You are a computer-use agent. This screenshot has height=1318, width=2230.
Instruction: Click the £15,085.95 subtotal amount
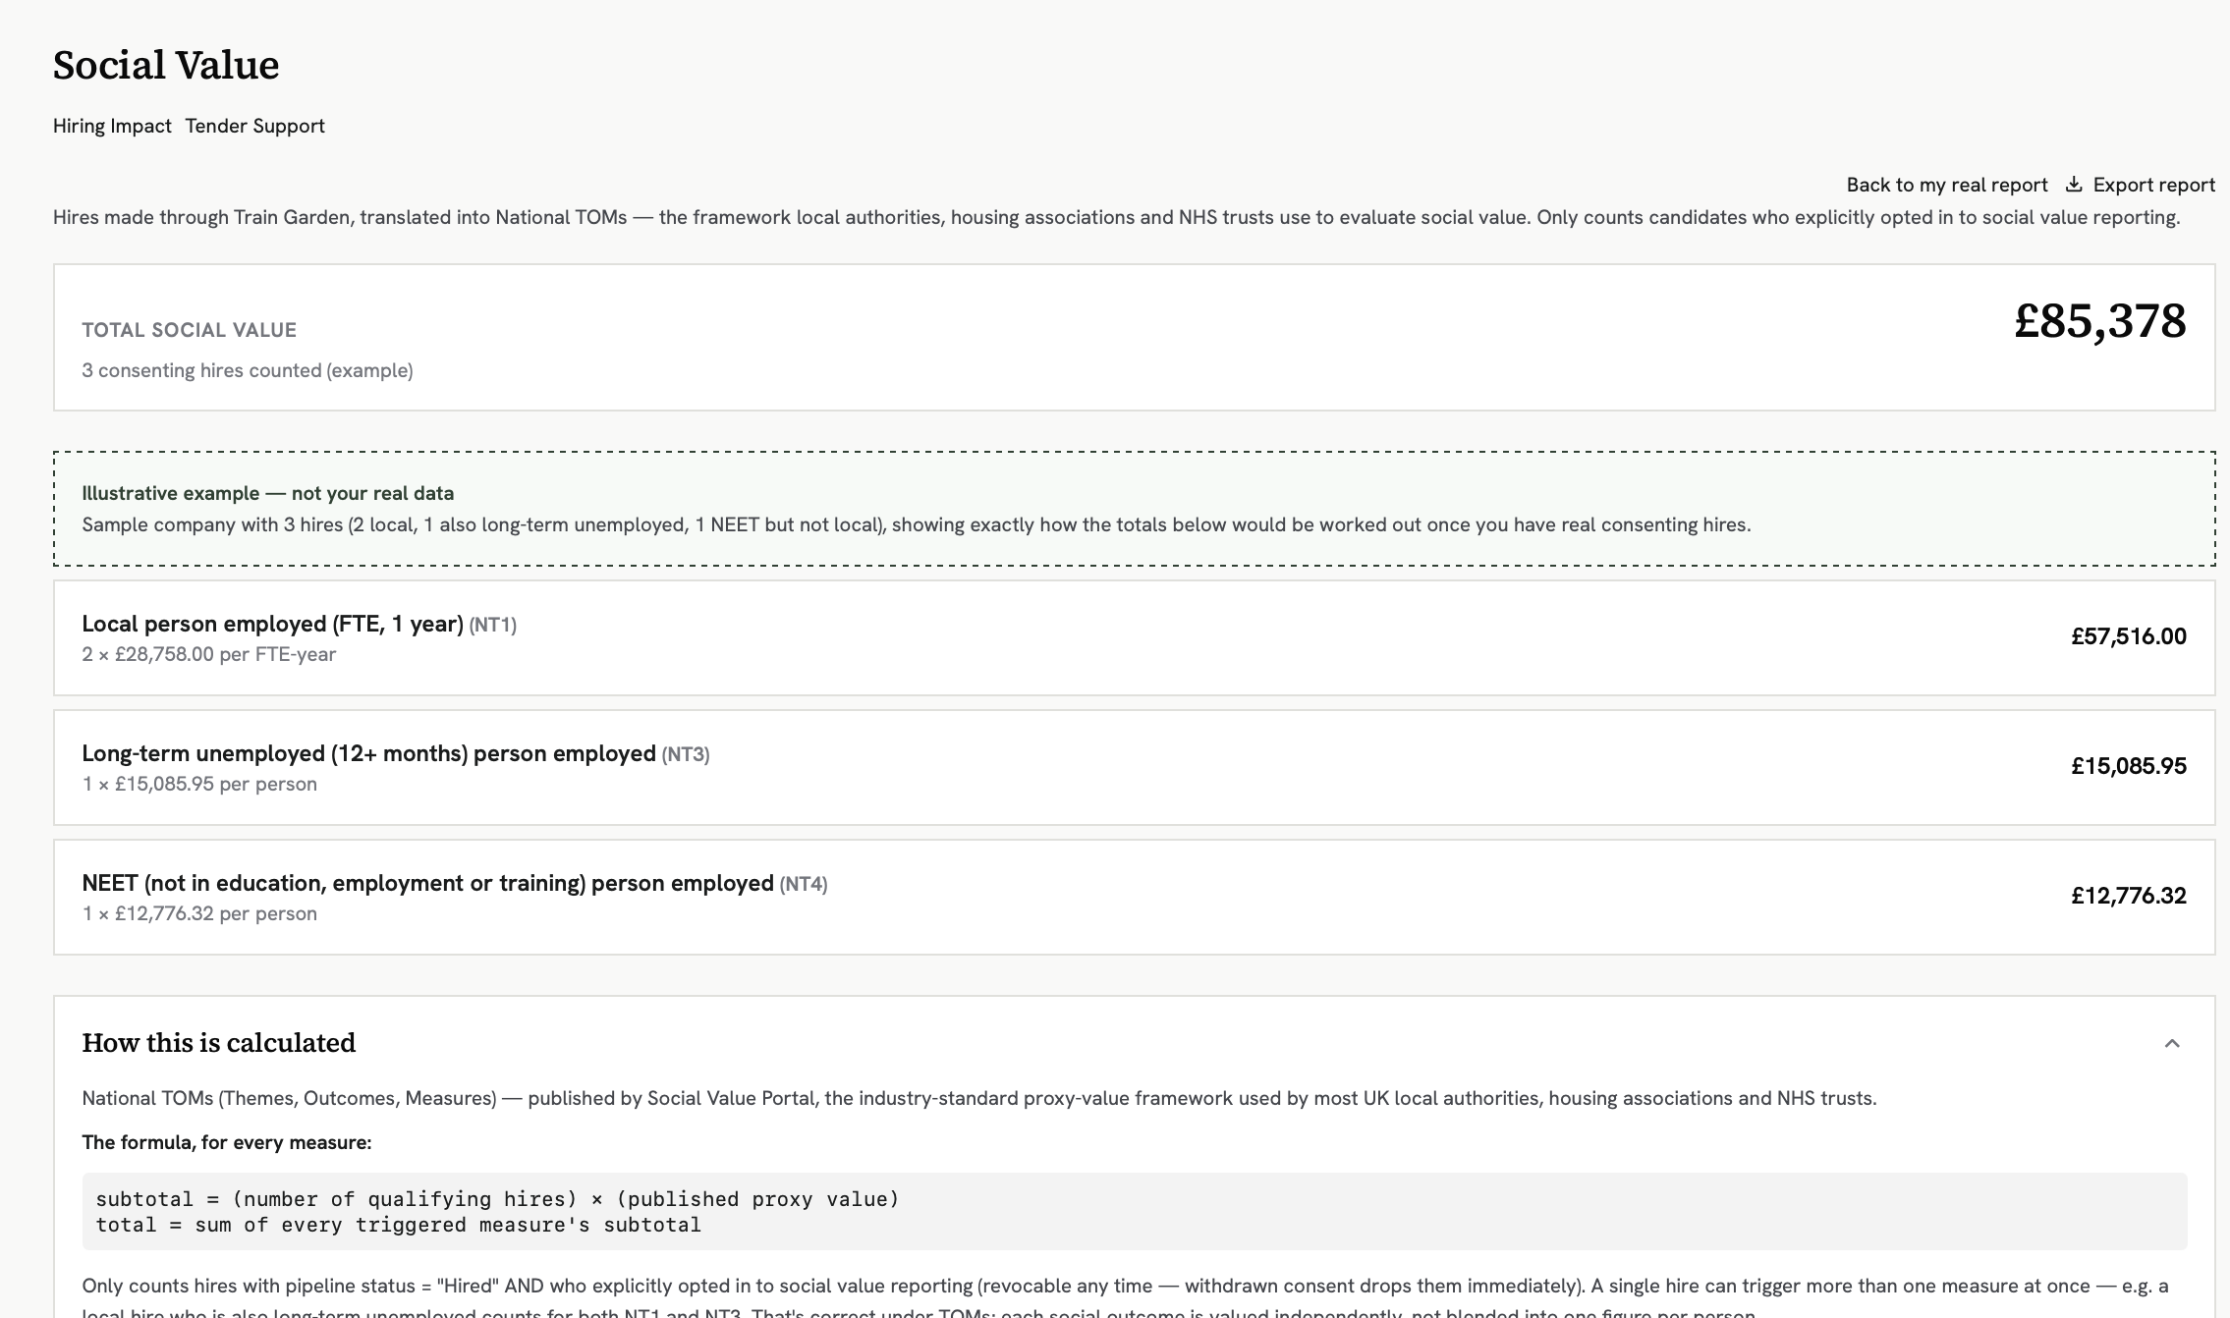(x=2128, y=766)
